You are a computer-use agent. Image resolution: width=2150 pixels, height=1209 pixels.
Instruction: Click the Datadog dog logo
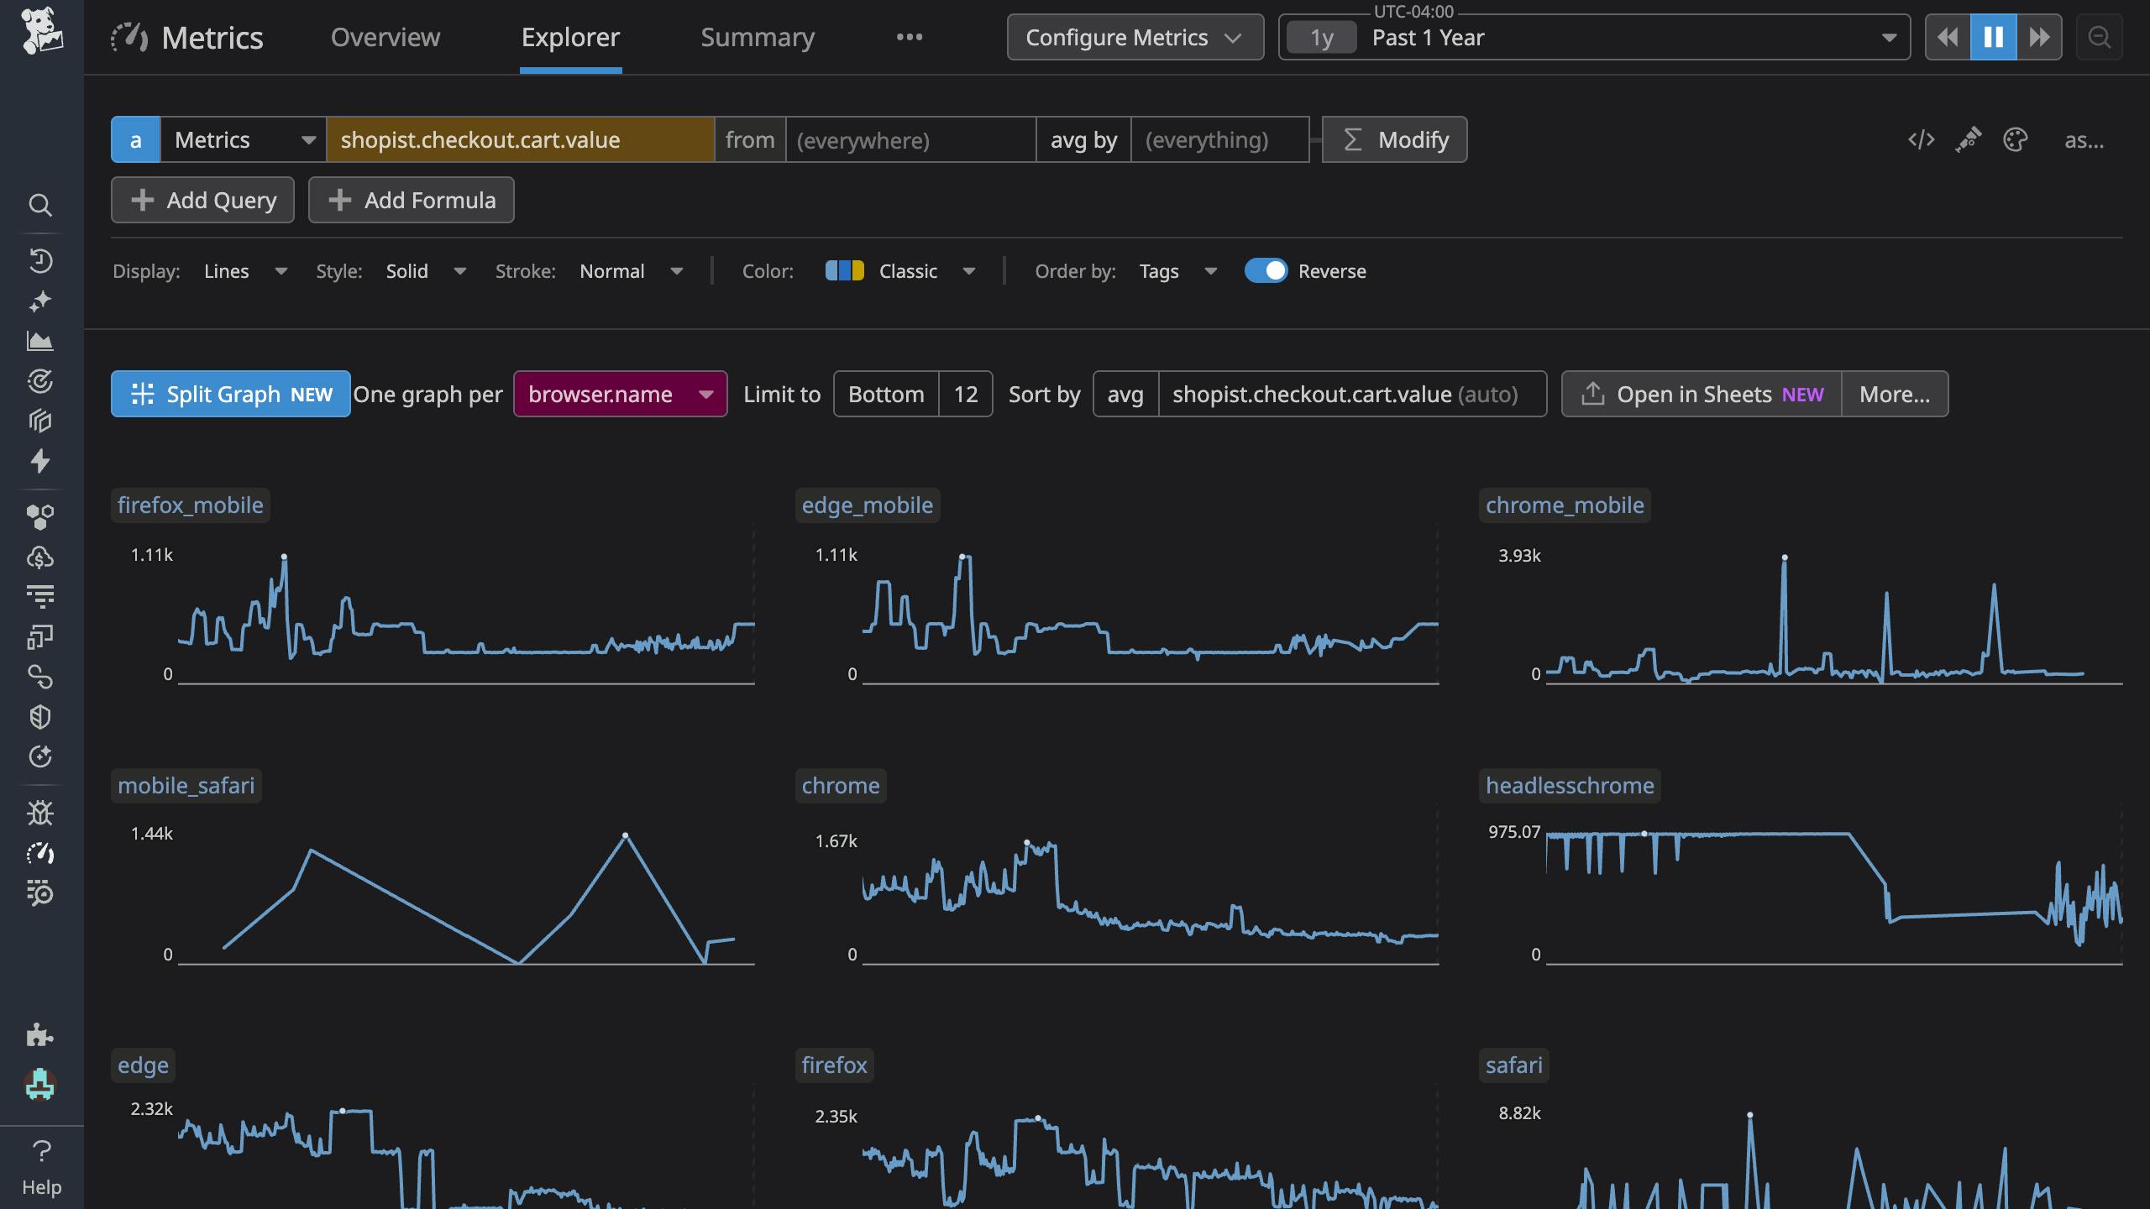pyautogui.click(x=41, y=32)
